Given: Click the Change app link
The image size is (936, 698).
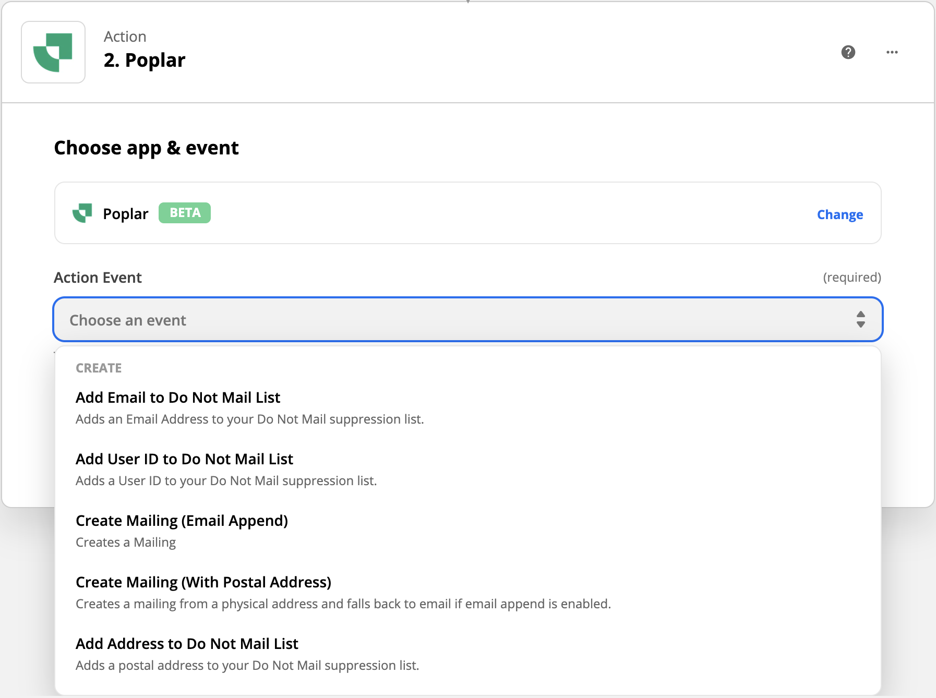Looking at the screenshot, I should [839, 214].
